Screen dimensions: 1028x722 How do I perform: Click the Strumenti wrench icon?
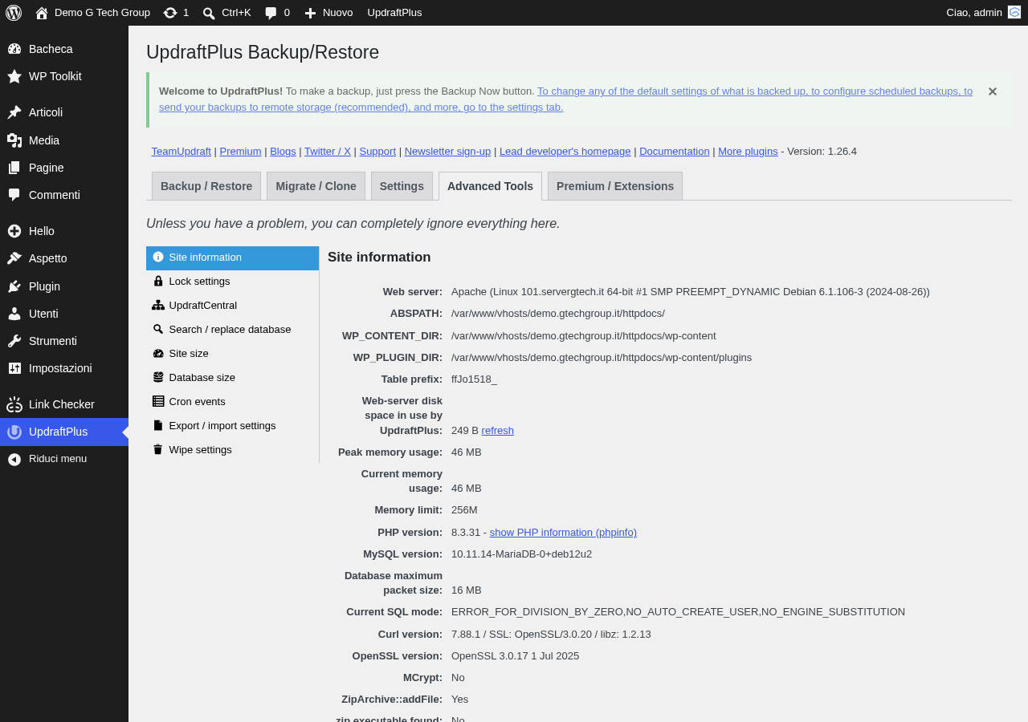[x=14, y=341]
